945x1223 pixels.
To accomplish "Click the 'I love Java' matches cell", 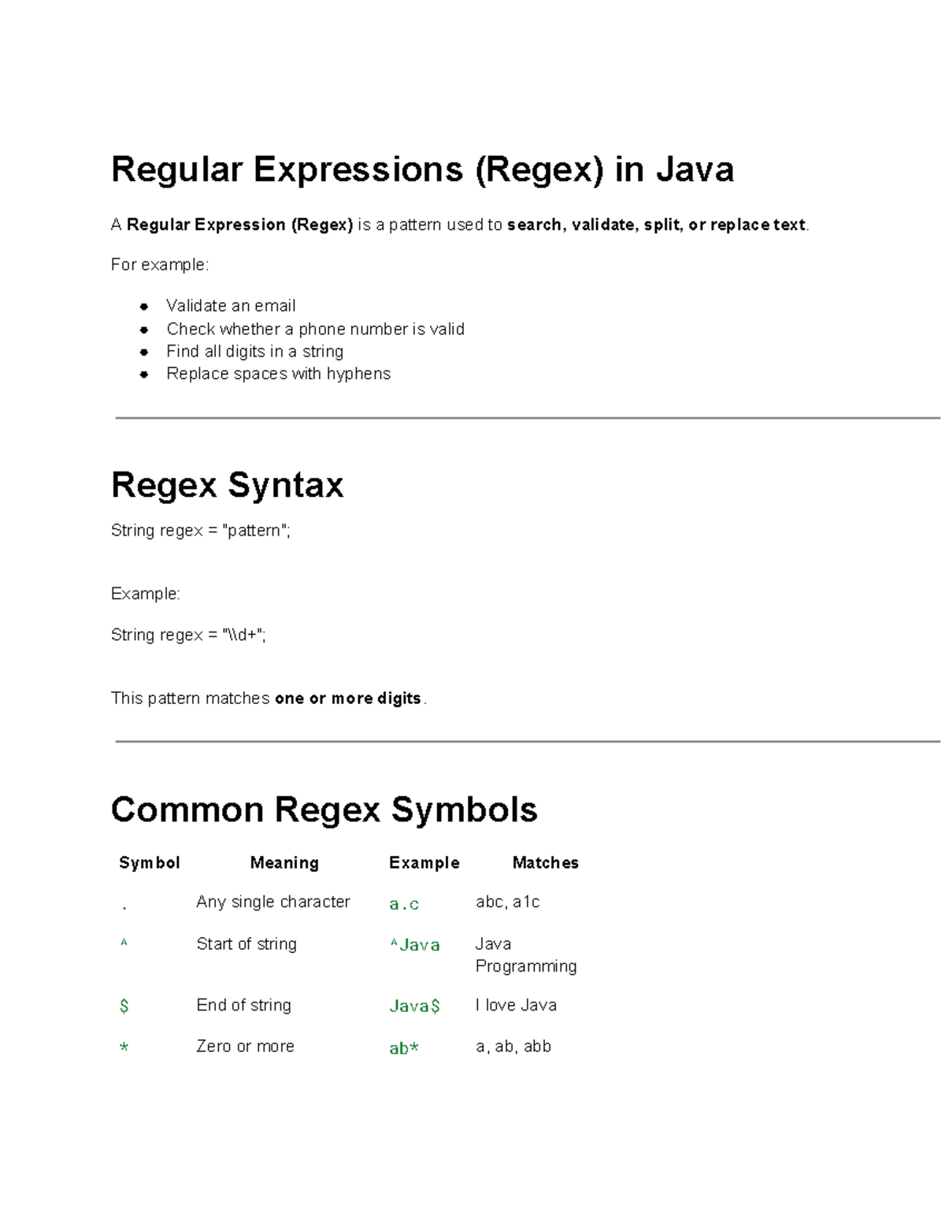I will coord(516,1006).
